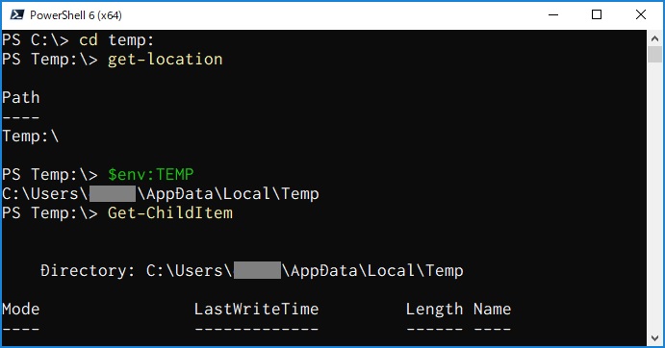Click the 'Directory:' path line
This screenshot has width=665, height=348.
(x=252, y=271)
